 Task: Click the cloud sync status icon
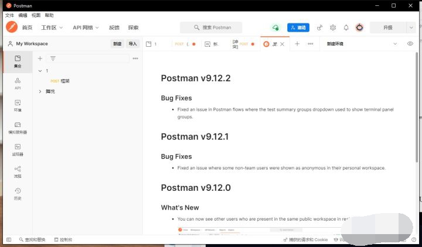click(275, 28)
